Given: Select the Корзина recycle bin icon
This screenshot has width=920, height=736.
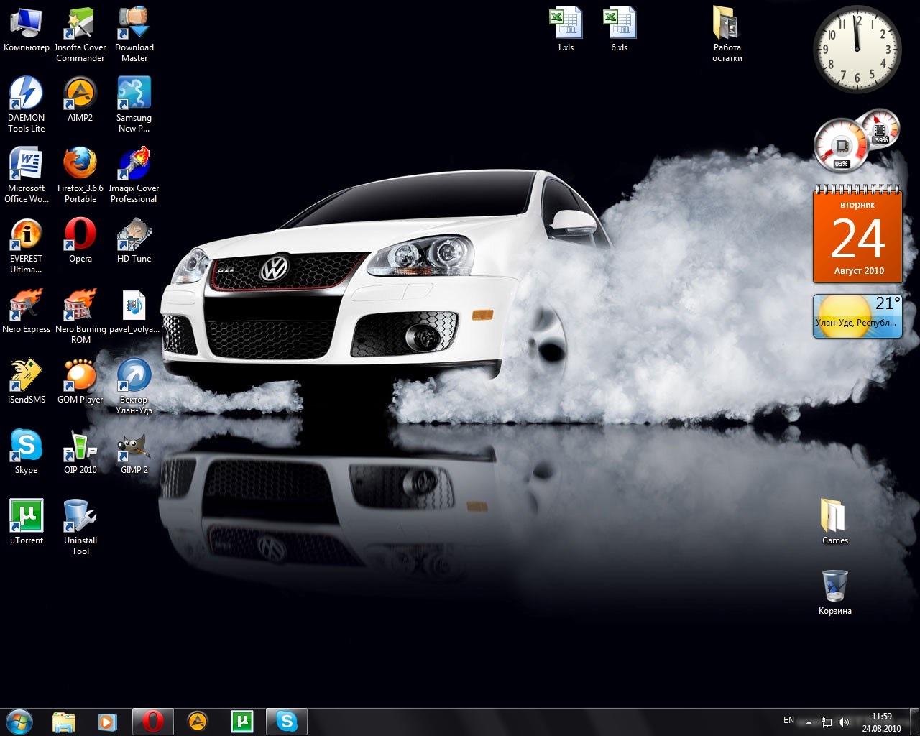Looking at the screenshot, I should pos(834,587).
